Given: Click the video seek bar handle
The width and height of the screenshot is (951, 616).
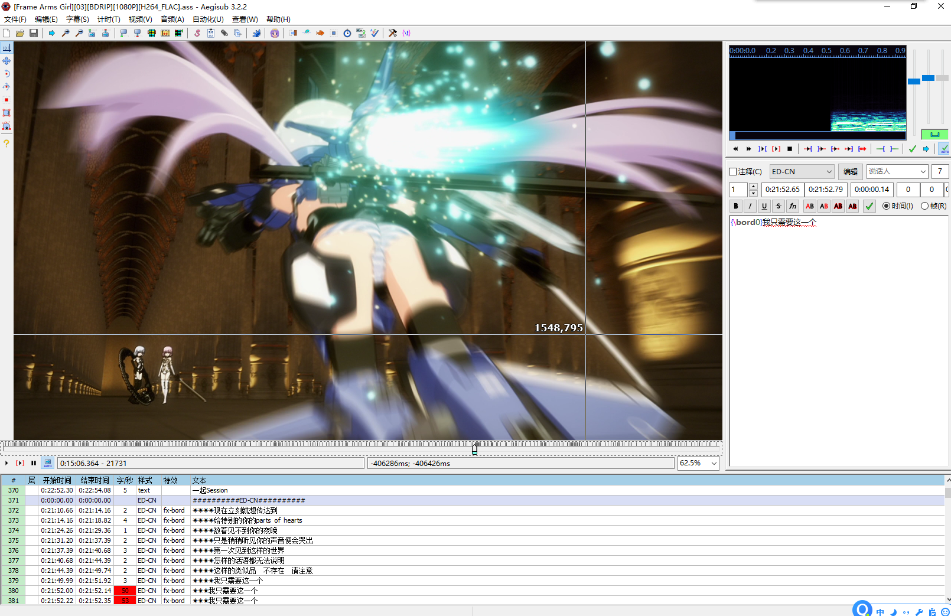Looking at the screenshot, I should pos(474,449).
